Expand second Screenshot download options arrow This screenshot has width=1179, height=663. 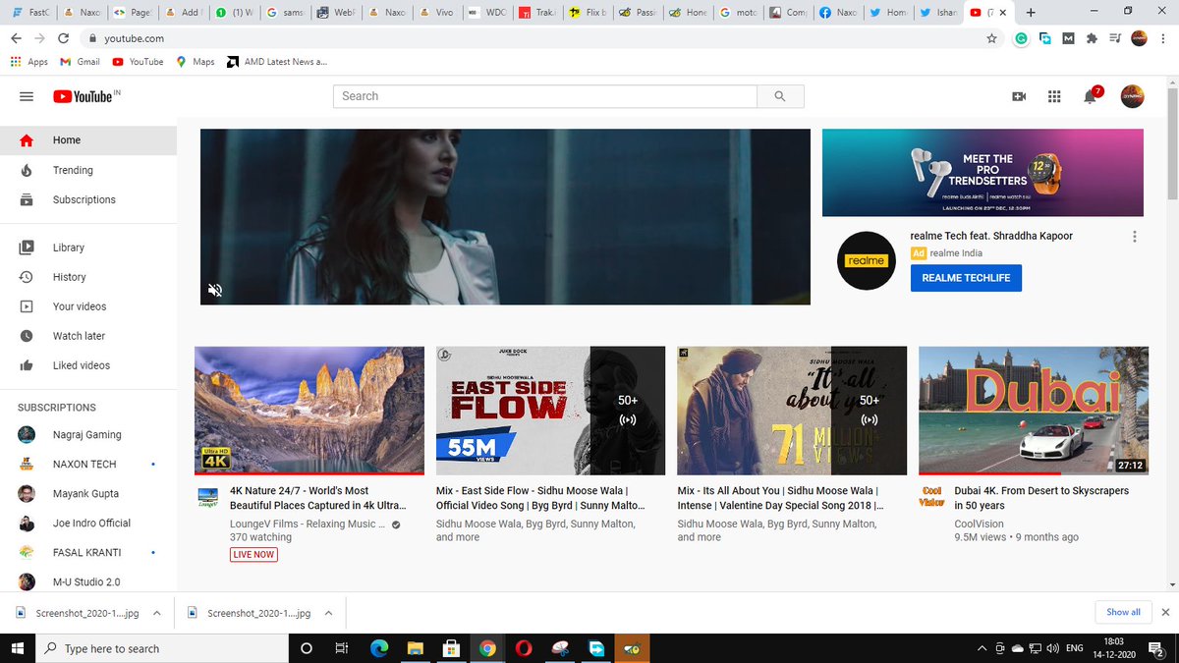(328, 613)
